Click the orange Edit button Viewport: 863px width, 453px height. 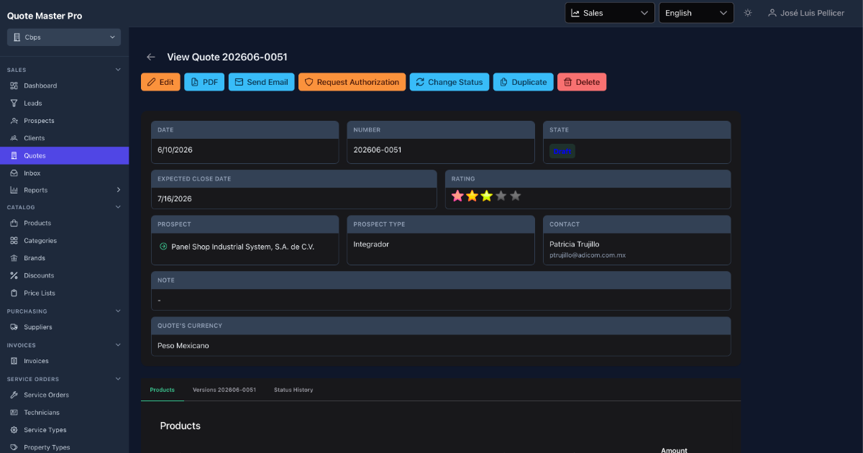(x=160, y=82)
